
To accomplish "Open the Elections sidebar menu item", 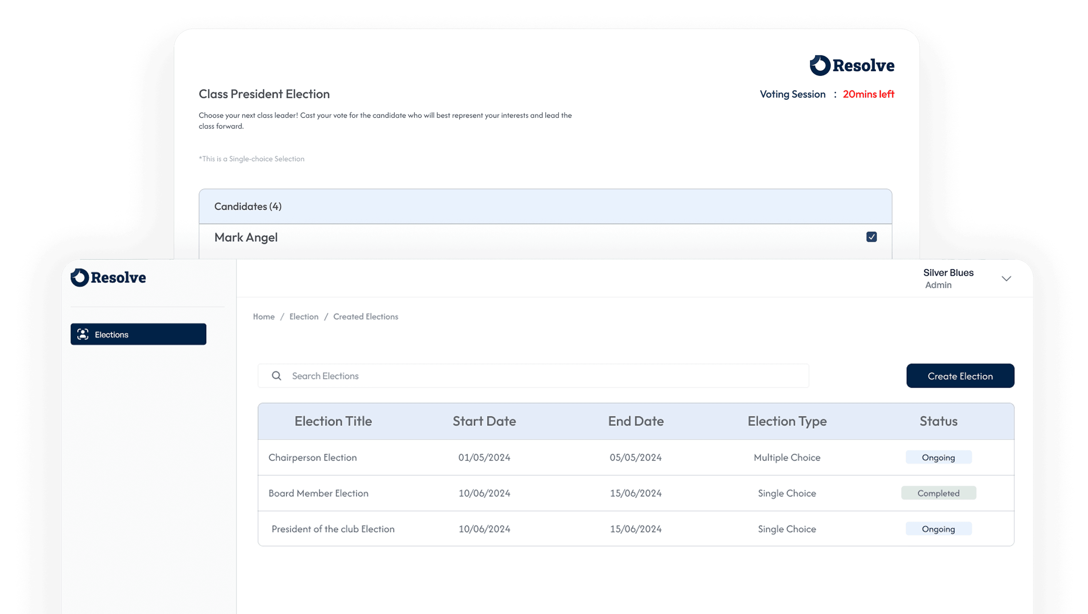I will [x=138, y=334].
